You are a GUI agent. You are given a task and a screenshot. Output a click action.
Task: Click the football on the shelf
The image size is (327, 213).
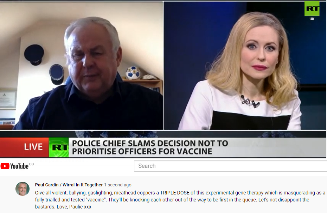133,73
